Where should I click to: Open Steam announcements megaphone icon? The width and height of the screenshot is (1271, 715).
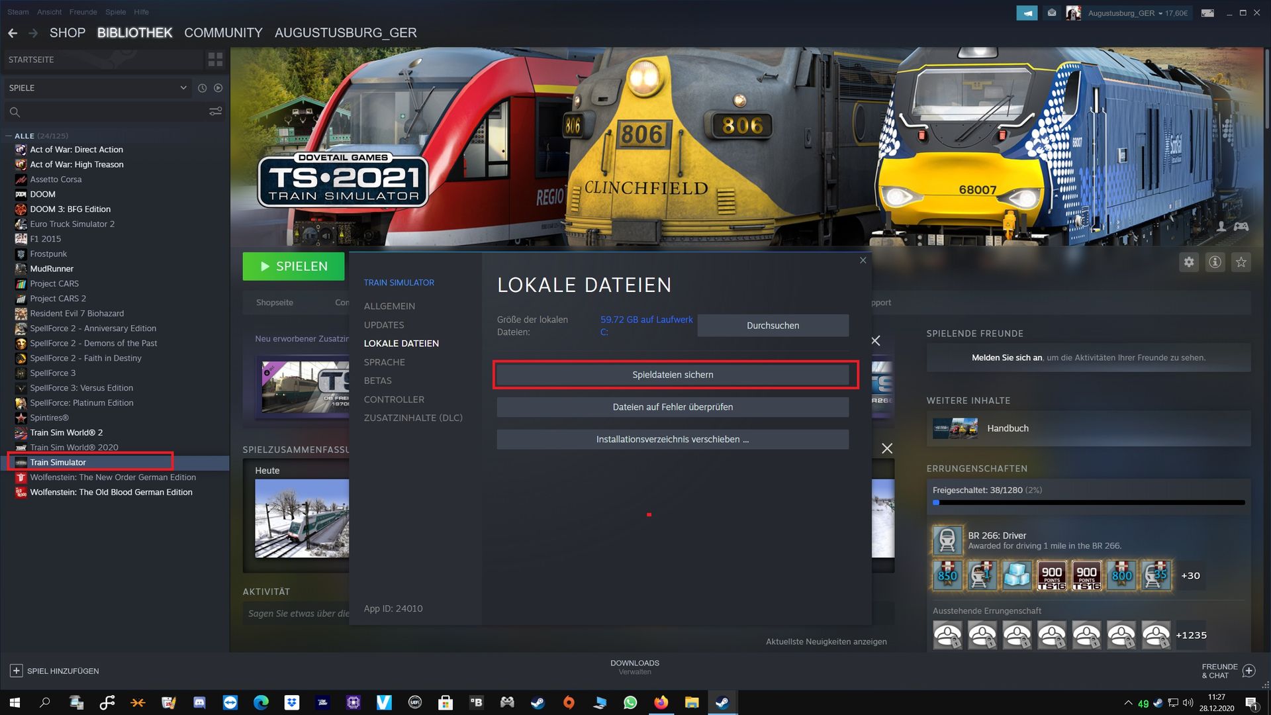[x=1027, y=13]
